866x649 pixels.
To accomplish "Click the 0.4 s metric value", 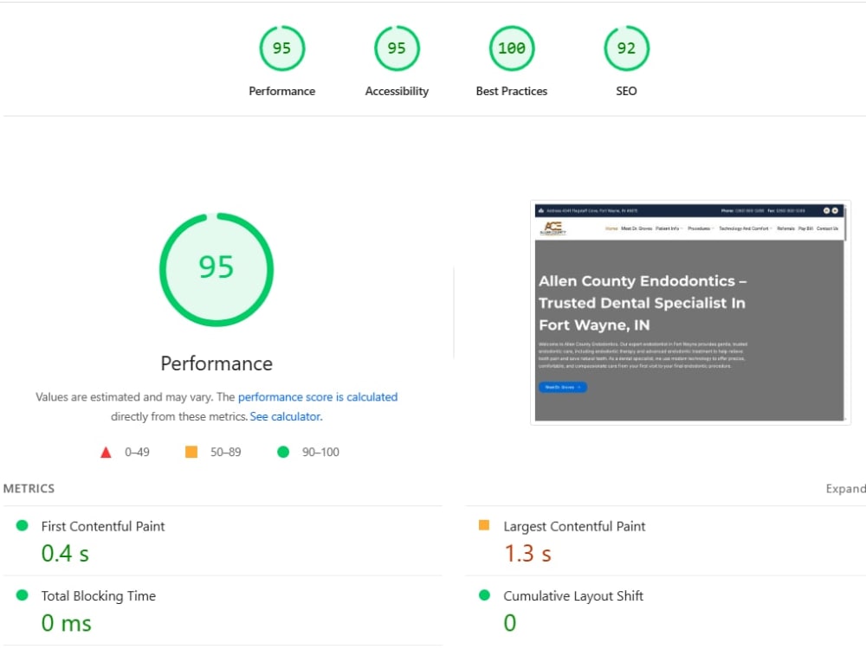I will (65, 554).
